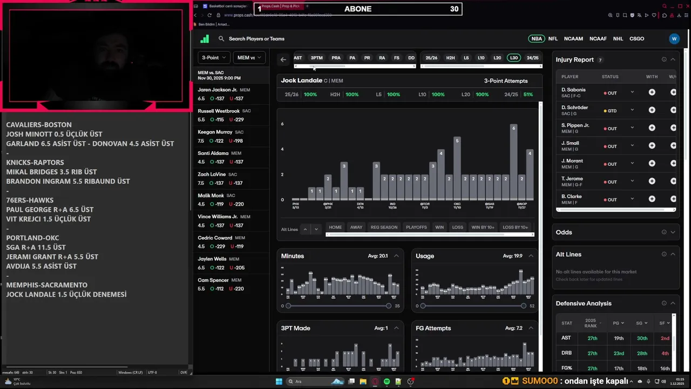Click the green Props.Cash logo icon
Image resolution: width=691 pixels, height=389 pixels.
point(205,39)
